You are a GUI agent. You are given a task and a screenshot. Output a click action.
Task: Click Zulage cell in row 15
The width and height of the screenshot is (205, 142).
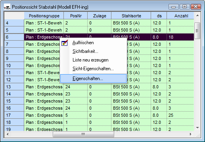point(100,101)
